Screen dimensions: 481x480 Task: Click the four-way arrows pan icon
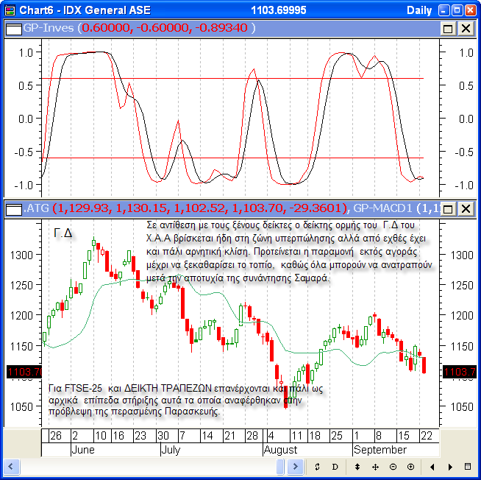[375, 467]
